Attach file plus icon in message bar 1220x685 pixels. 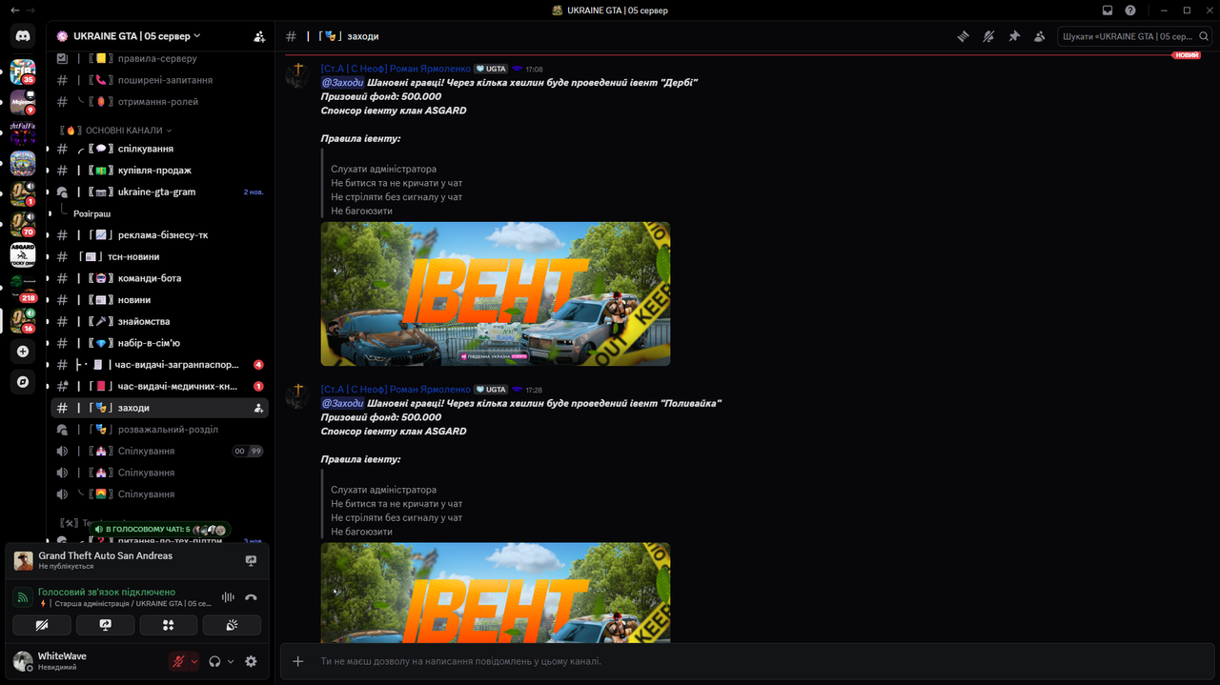pyautogui.click(x=298, y=661)
